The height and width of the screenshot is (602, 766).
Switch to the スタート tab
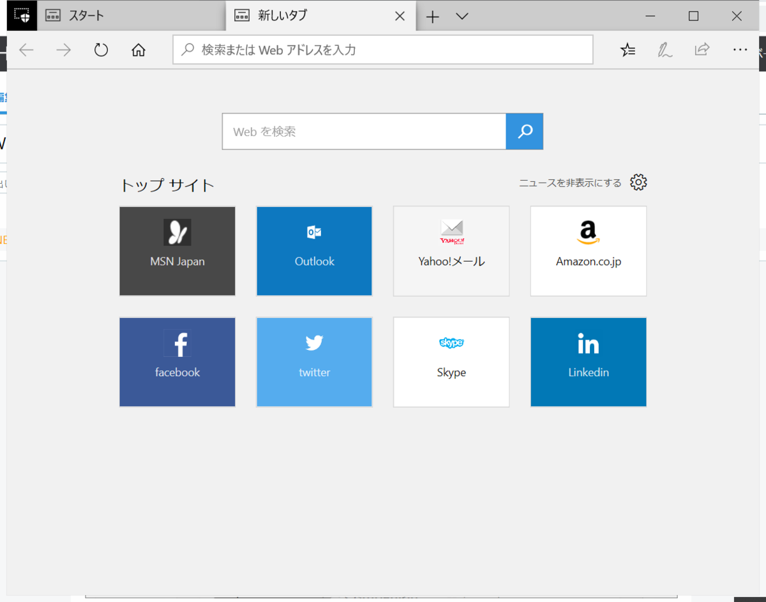point(131,16)
